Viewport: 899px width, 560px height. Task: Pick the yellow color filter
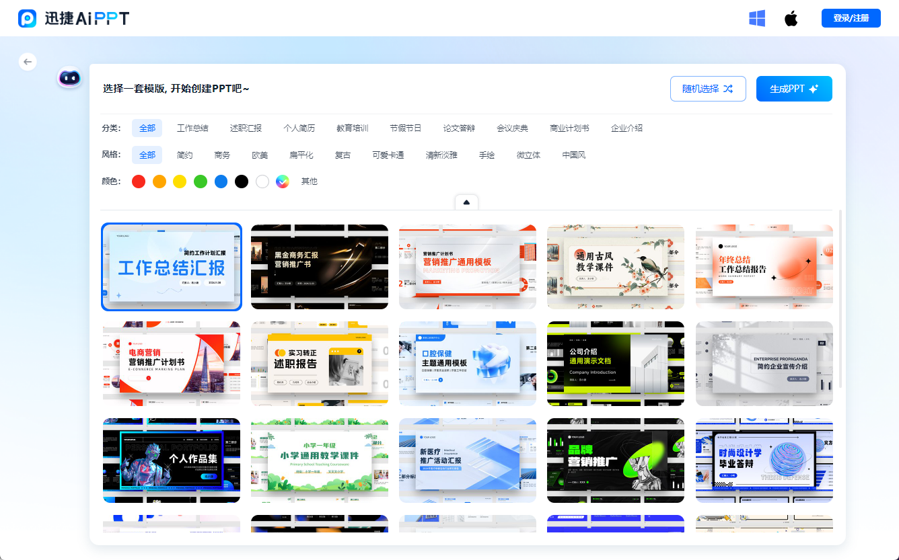click(x=180, y=182)
